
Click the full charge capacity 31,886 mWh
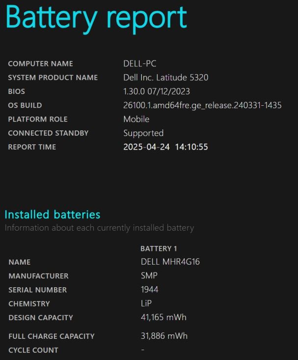tap(164, 336)
